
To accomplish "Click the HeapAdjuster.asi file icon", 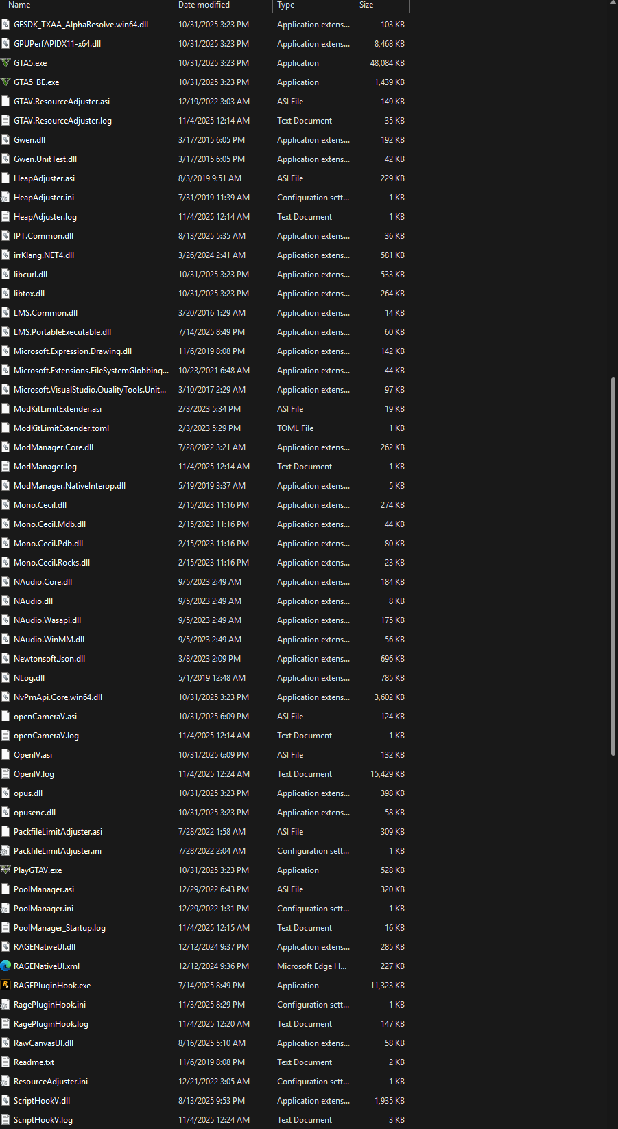I will tap(5, 178).
